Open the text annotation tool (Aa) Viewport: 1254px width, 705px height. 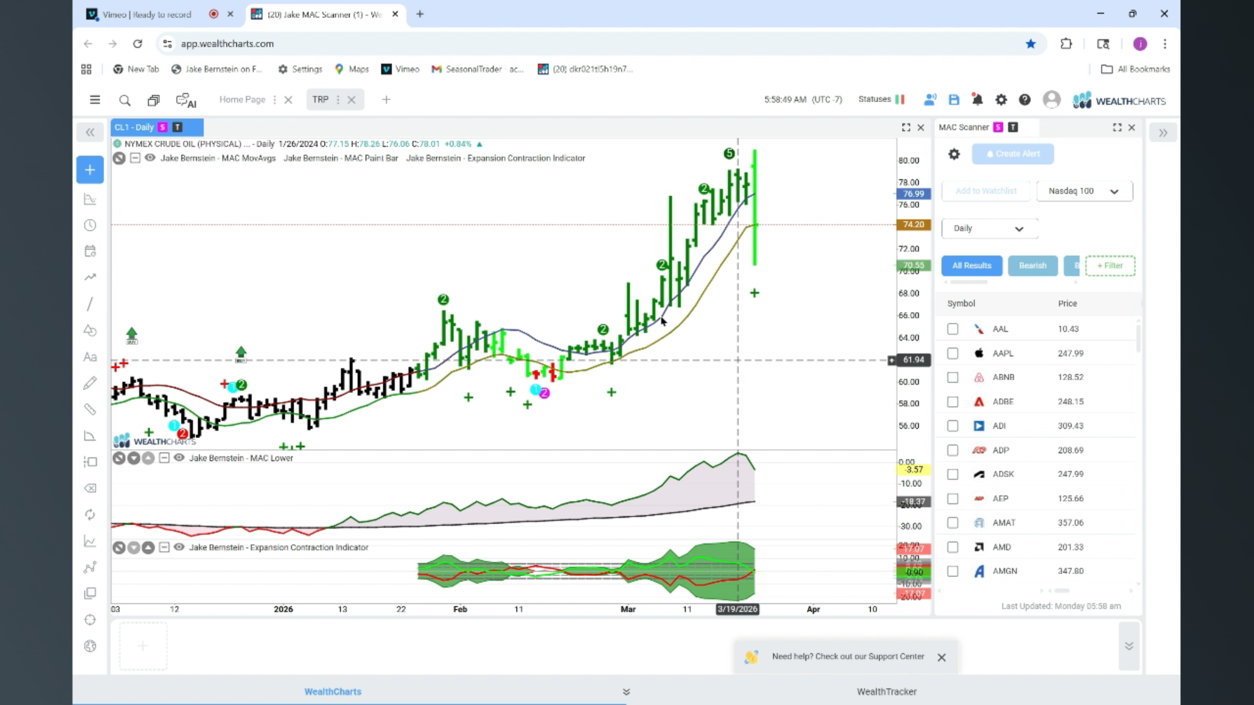point(90,357)
